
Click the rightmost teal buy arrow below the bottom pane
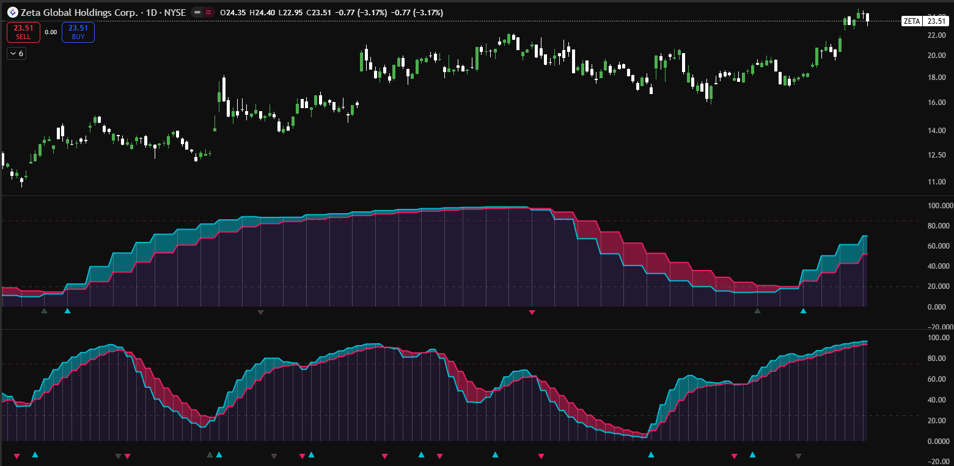[x=751, y=454]
